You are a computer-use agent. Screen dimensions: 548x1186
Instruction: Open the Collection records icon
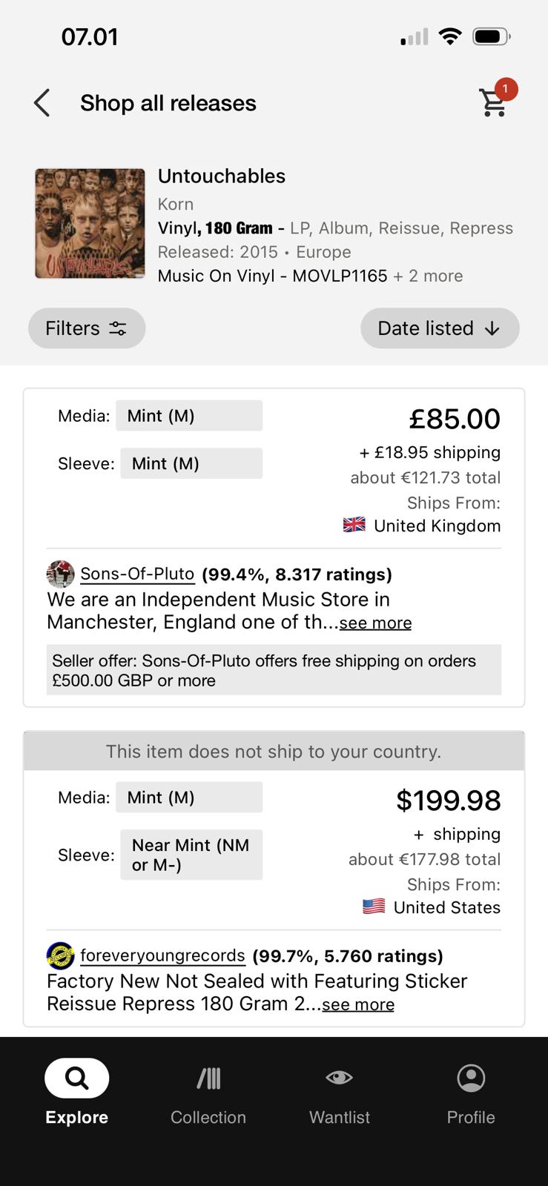tap(208, 1078)
